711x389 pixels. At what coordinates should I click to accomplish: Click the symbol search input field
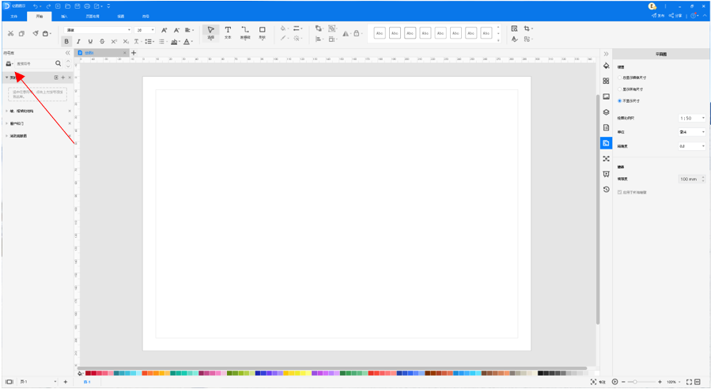[x=33, y=63]
